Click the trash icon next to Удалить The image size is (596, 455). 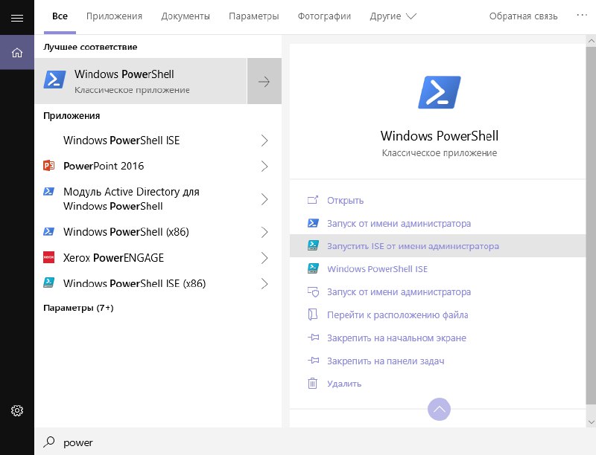click(x=313, y=384)
